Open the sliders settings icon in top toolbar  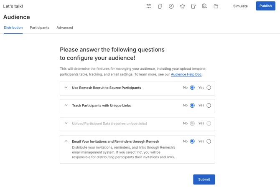pos(149,6)
